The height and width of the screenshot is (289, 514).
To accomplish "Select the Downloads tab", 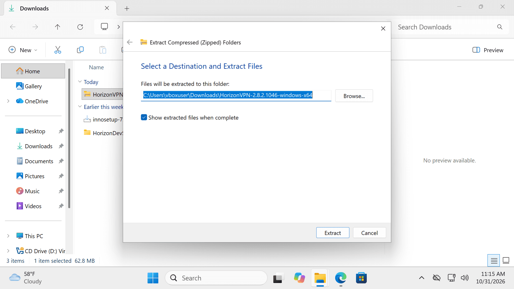I will (x=60, y=8).
